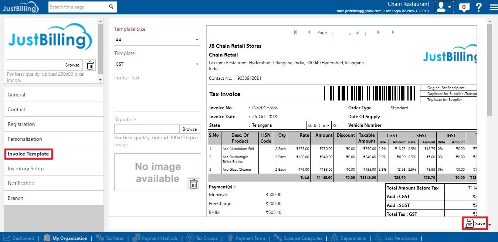Jump to the first preview page

295,33
